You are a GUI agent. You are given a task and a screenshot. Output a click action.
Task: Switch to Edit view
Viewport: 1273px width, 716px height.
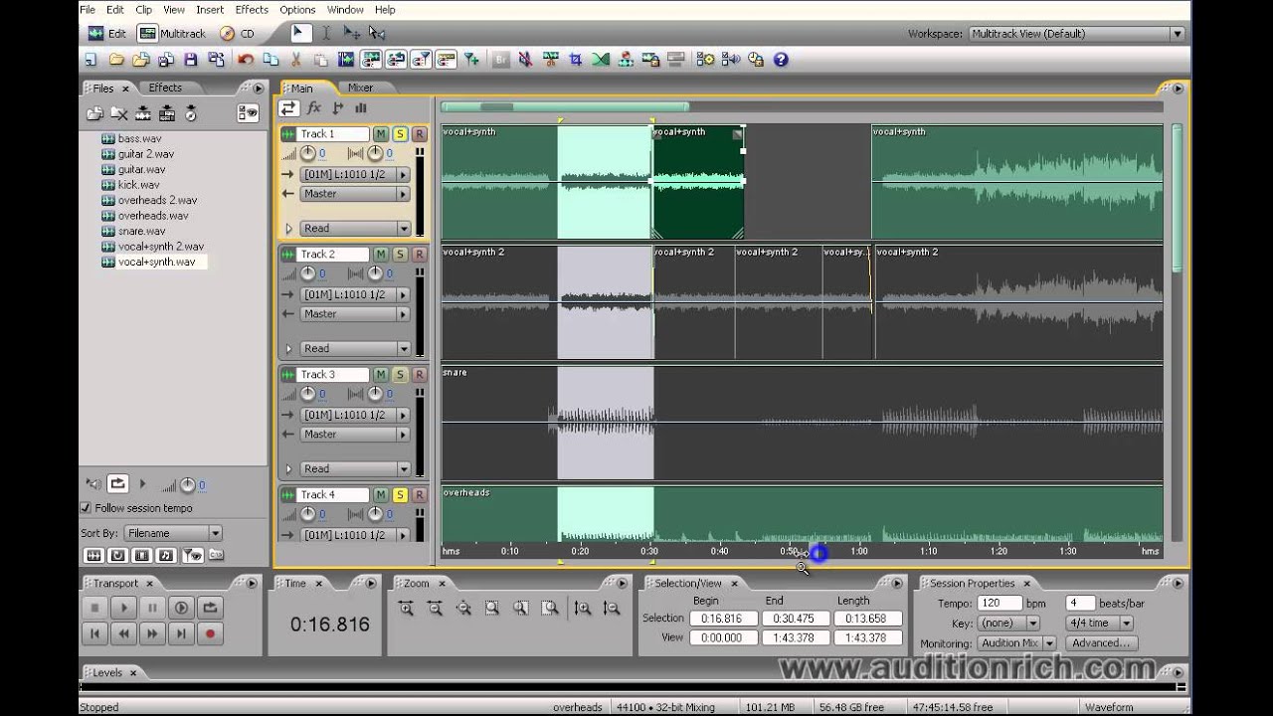[x=106, y=33]
